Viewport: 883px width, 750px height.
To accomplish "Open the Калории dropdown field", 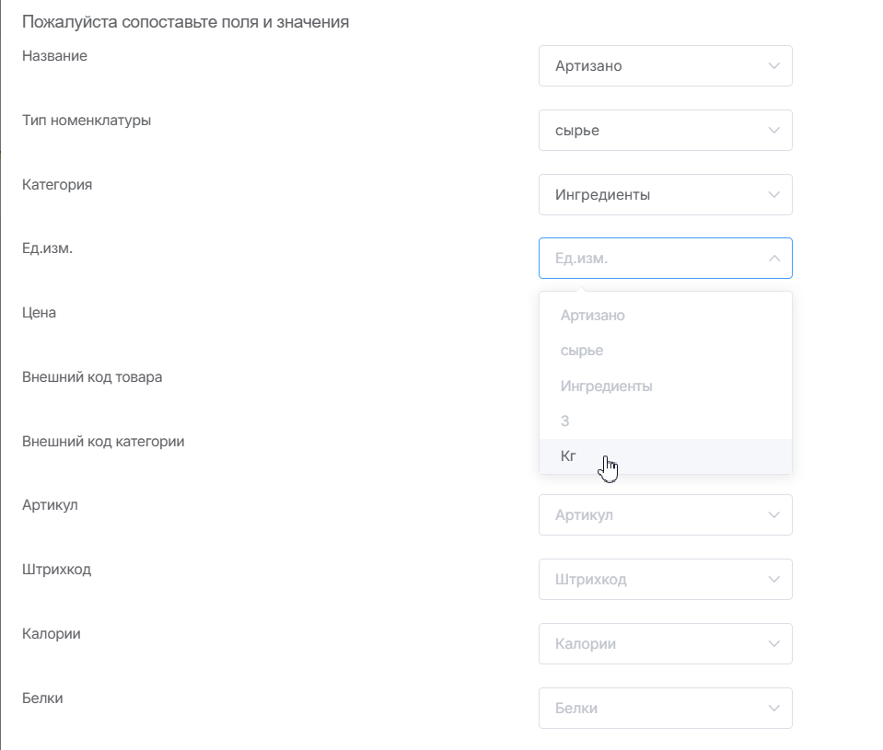I will 654,644.
